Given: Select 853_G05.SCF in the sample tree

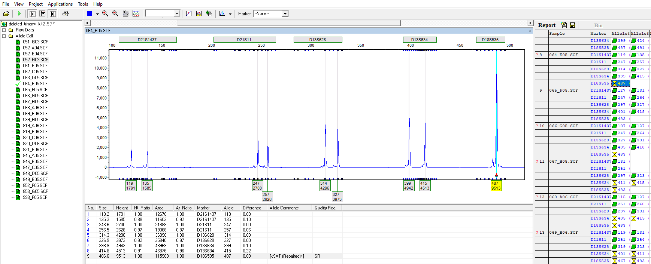Looking at the screenshot, I should (35, 191).
